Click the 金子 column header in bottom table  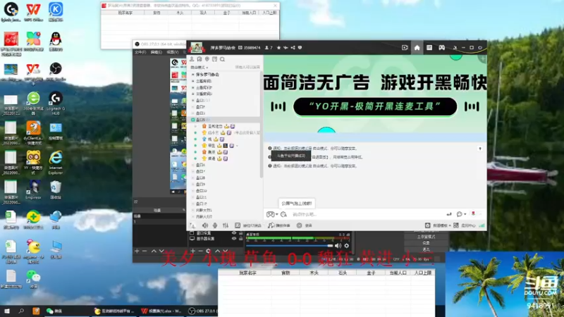(x=371, y=273)
